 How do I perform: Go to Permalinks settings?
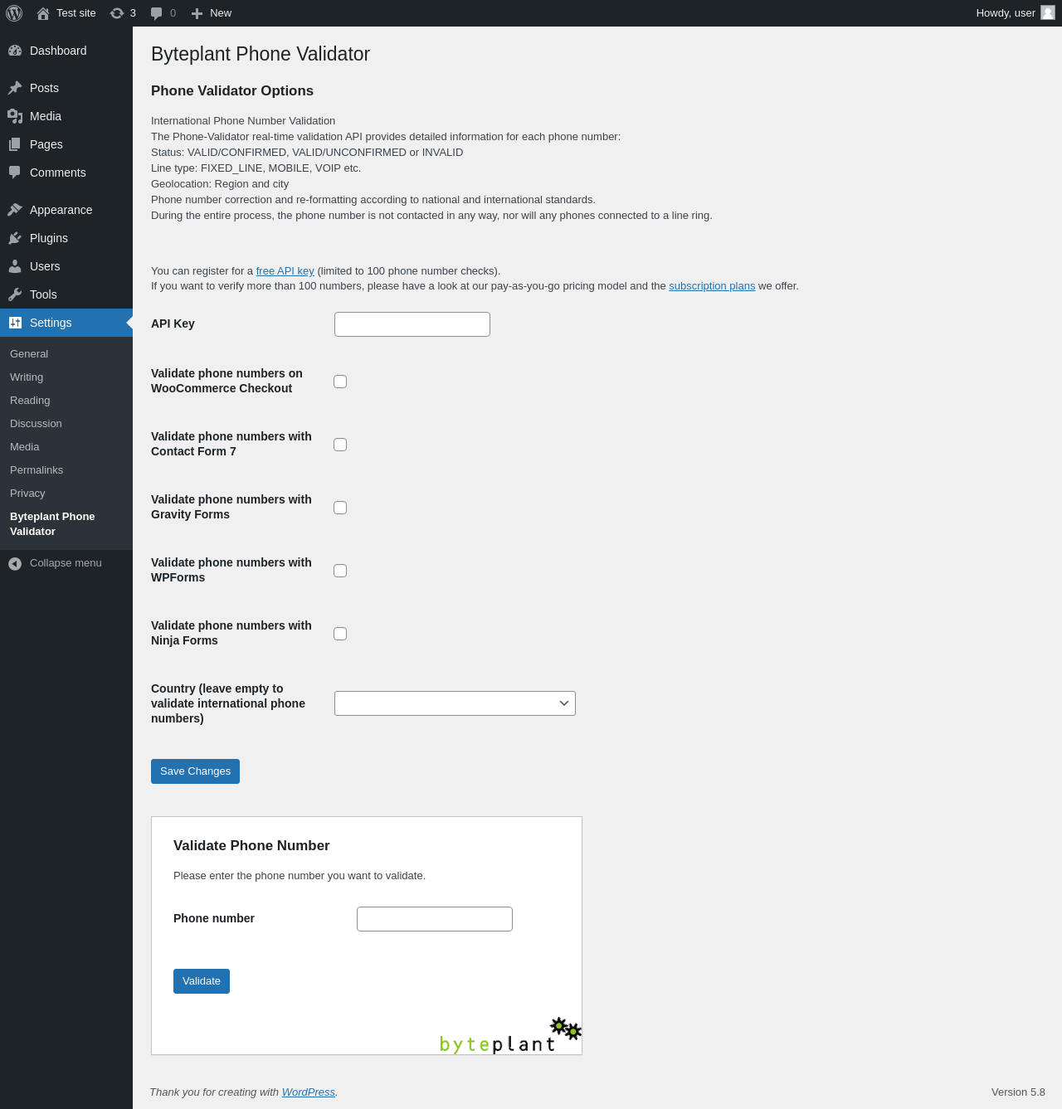tap(37, 470)
